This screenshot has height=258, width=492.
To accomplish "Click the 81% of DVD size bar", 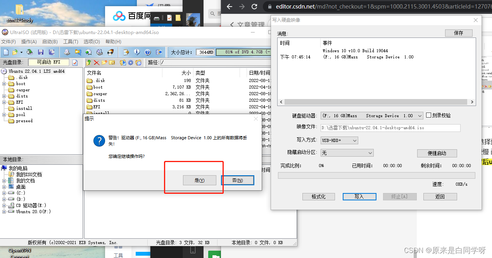I will [x=244, y=52].
